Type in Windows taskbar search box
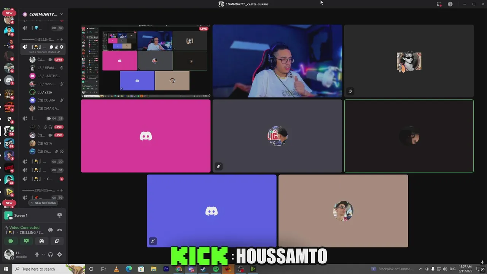The height and width of the screenshot is (274, 487). pyautogui.click(x=49, y=269)
